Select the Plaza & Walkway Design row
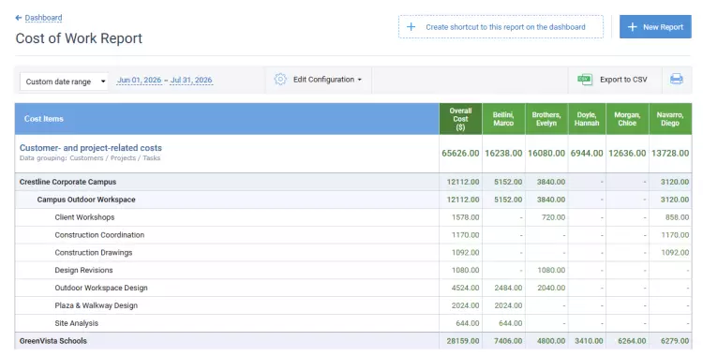The width and height of the screenshot is (703, 356). [353, 305]
